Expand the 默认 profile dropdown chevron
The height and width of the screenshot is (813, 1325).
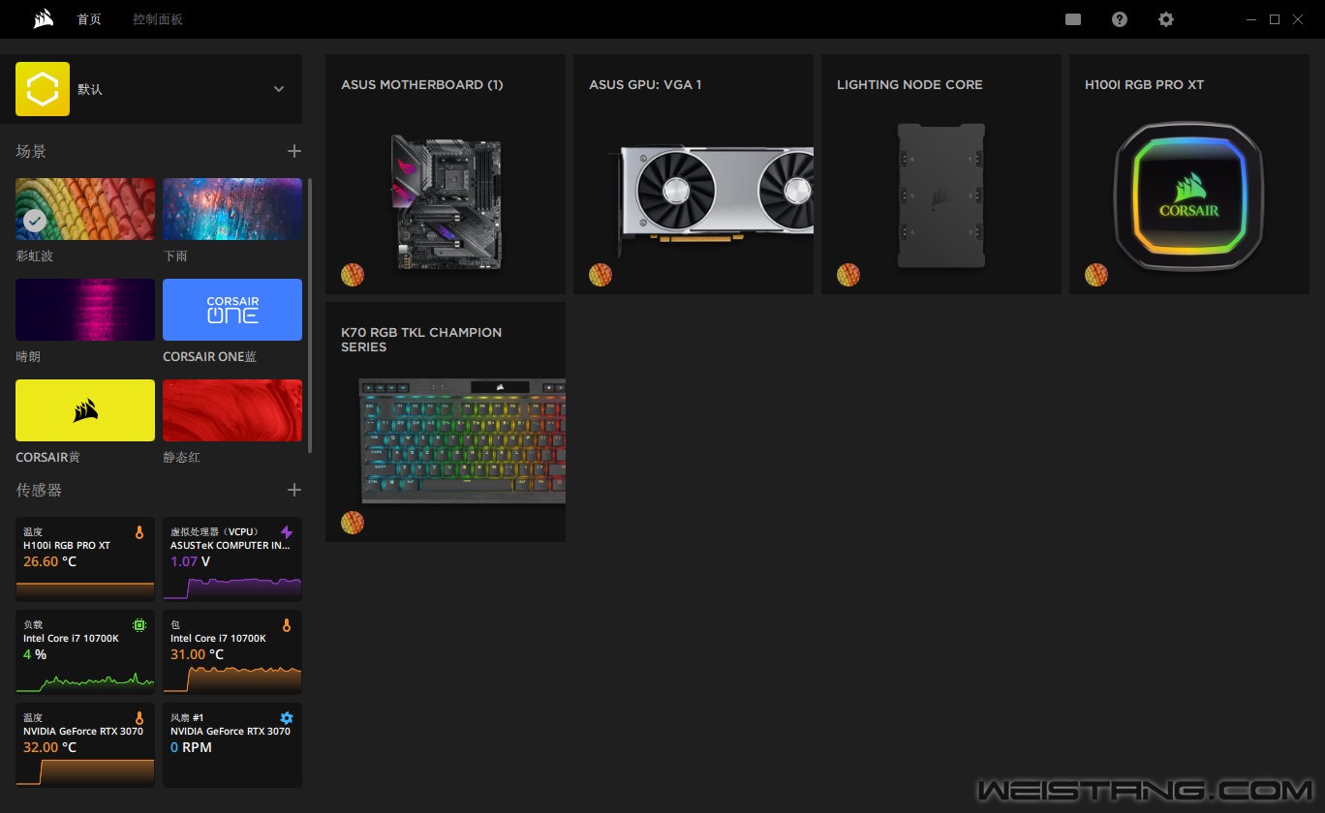[x=279, y=89]
